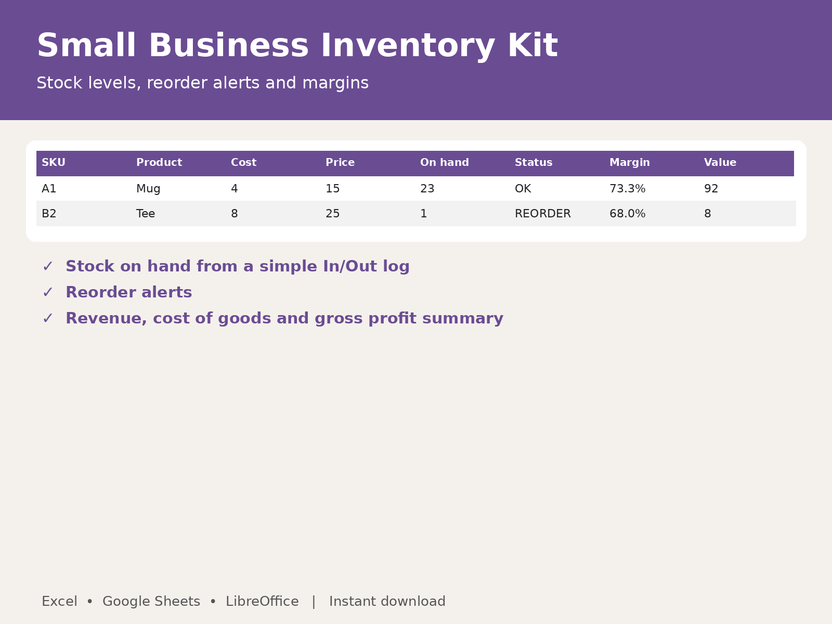The height and width of the screenshot is (624, 832).
Task: Select the Margin column header
Action: pos(630,163)
